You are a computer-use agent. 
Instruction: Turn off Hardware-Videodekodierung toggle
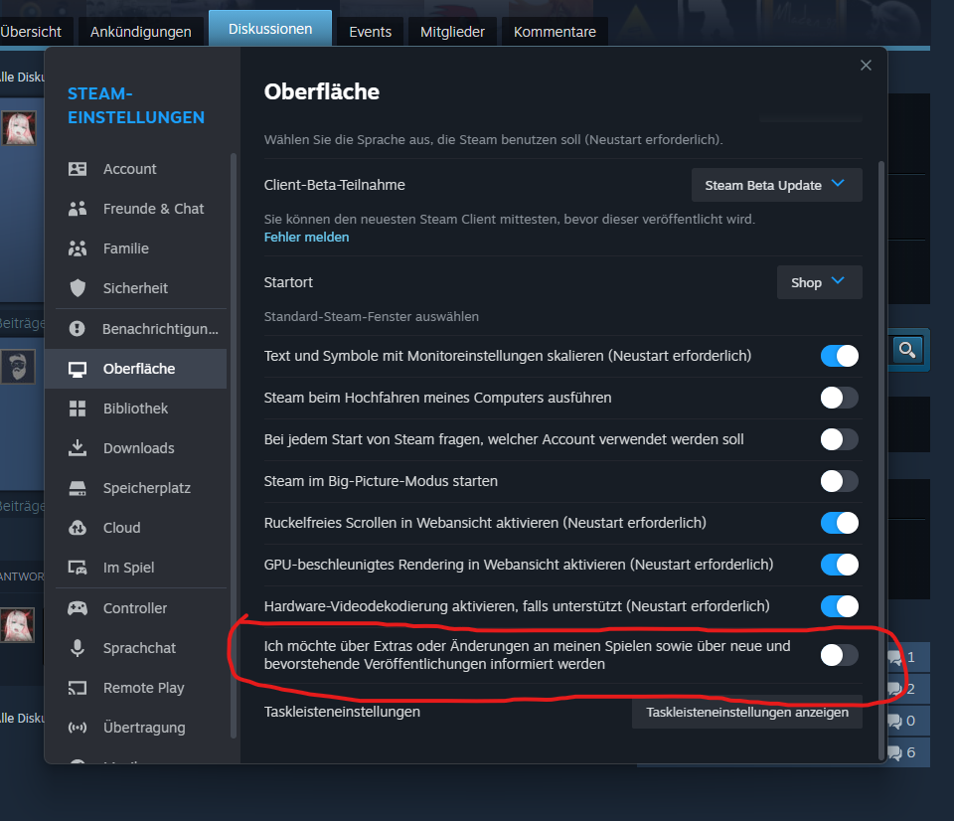[x=840, y=606]
